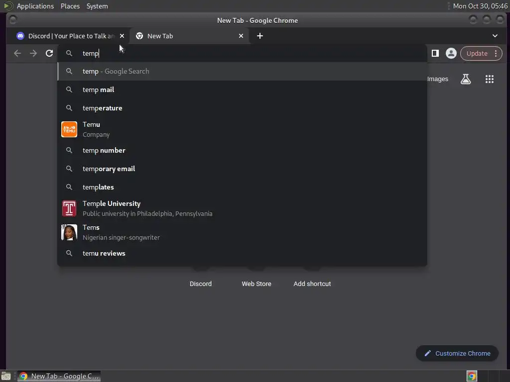The width and height of the screenshot is (510, 382).
Task: Click the address bar text field
Action: (242, 53)
